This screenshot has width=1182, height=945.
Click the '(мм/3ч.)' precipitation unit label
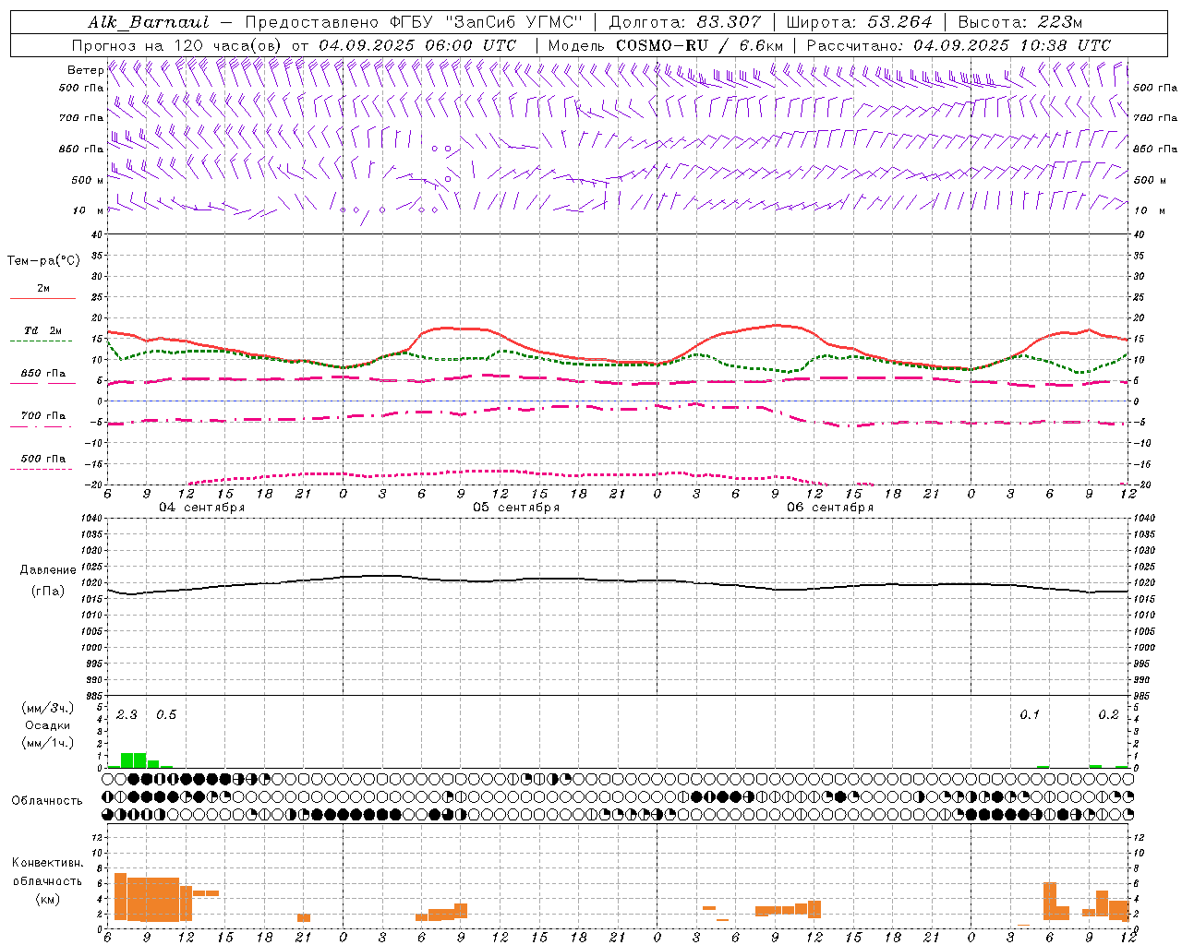click(47, 708)
